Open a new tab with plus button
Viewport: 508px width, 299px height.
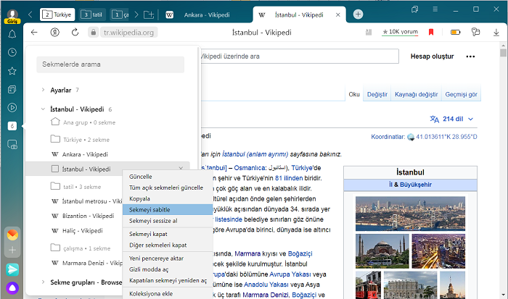tap(358, 14)
